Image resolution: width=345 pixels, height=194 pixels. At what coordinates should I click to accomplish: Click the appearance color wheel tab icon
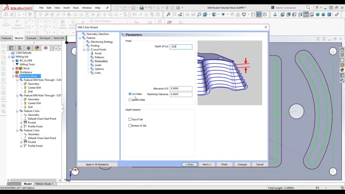click(37, 48)
